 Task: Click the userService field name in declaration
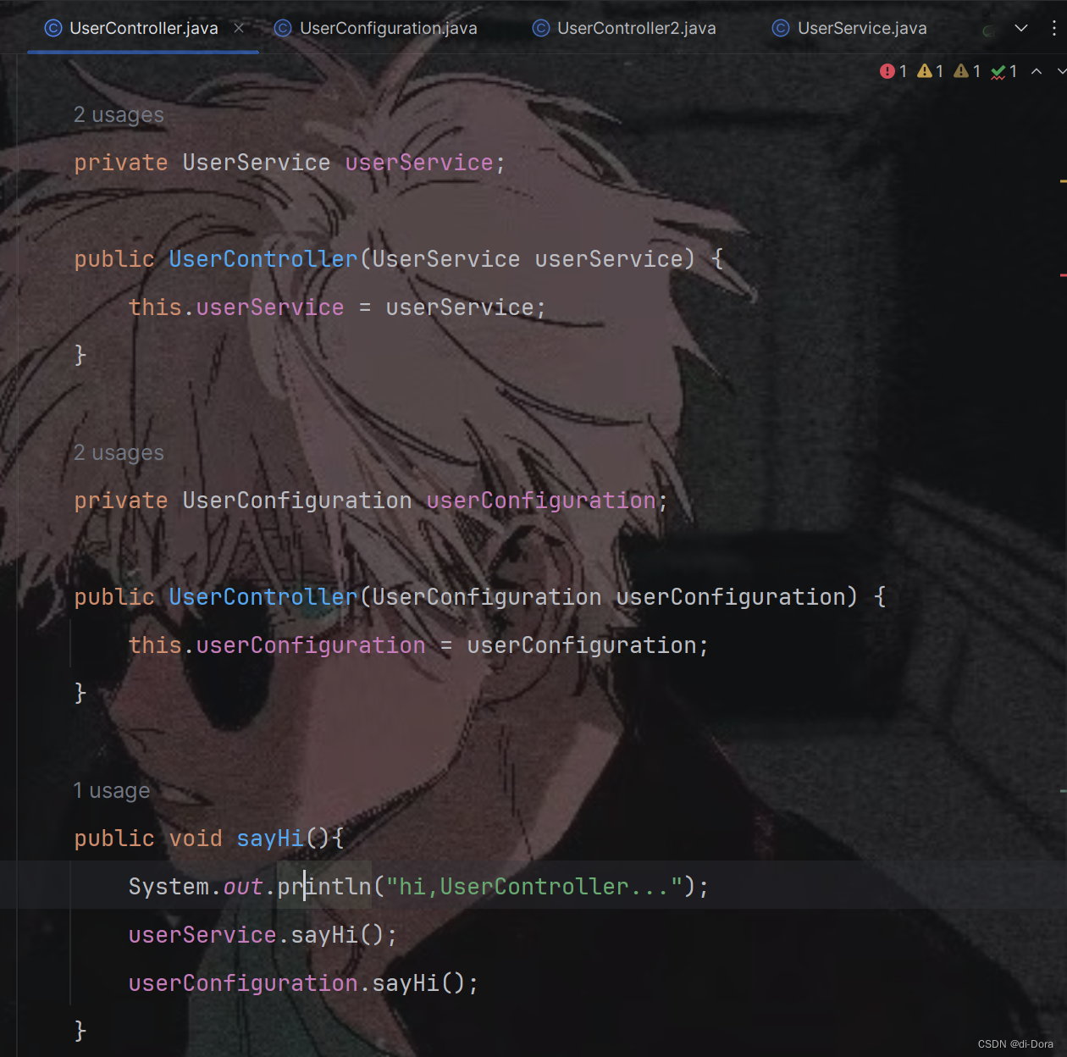coord(419,163)
